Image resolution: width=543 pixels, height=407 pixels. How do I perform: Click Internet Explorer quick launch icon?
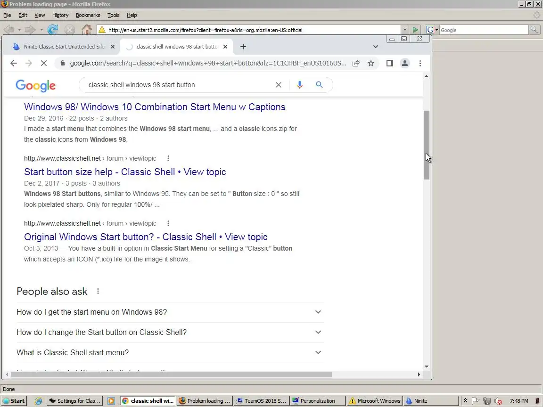[38, 401]
